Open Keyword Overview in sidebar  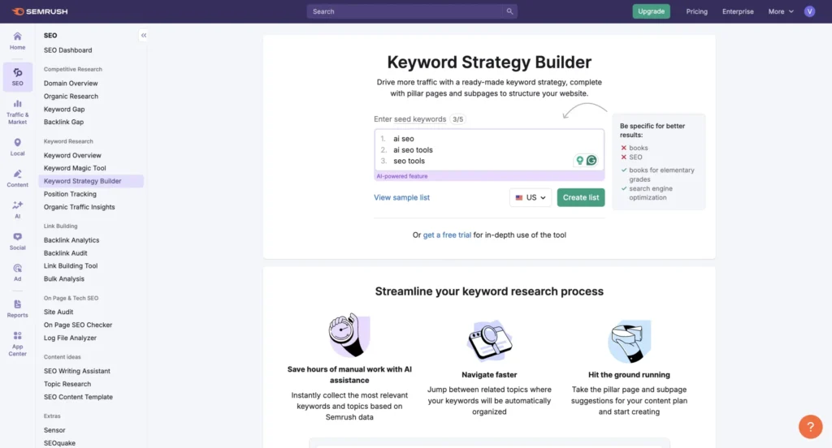(72, 155)
